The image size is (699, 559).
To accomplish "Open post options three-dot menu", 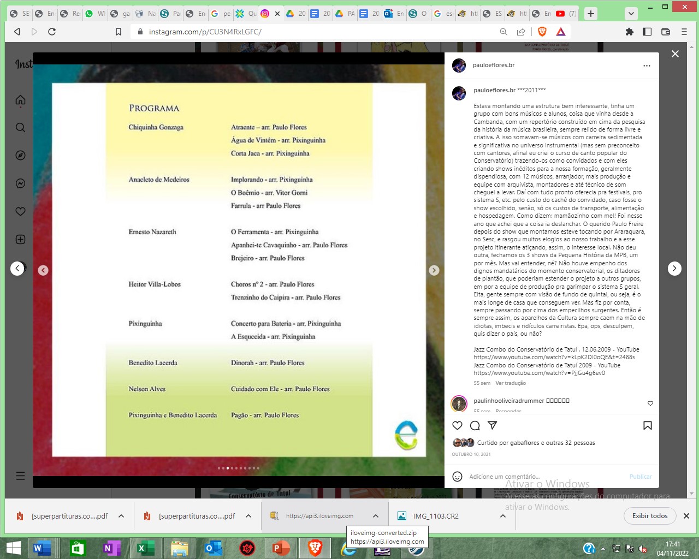I will coord(647,66).
